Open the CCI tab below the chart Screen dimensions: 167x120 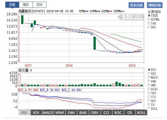106,112
